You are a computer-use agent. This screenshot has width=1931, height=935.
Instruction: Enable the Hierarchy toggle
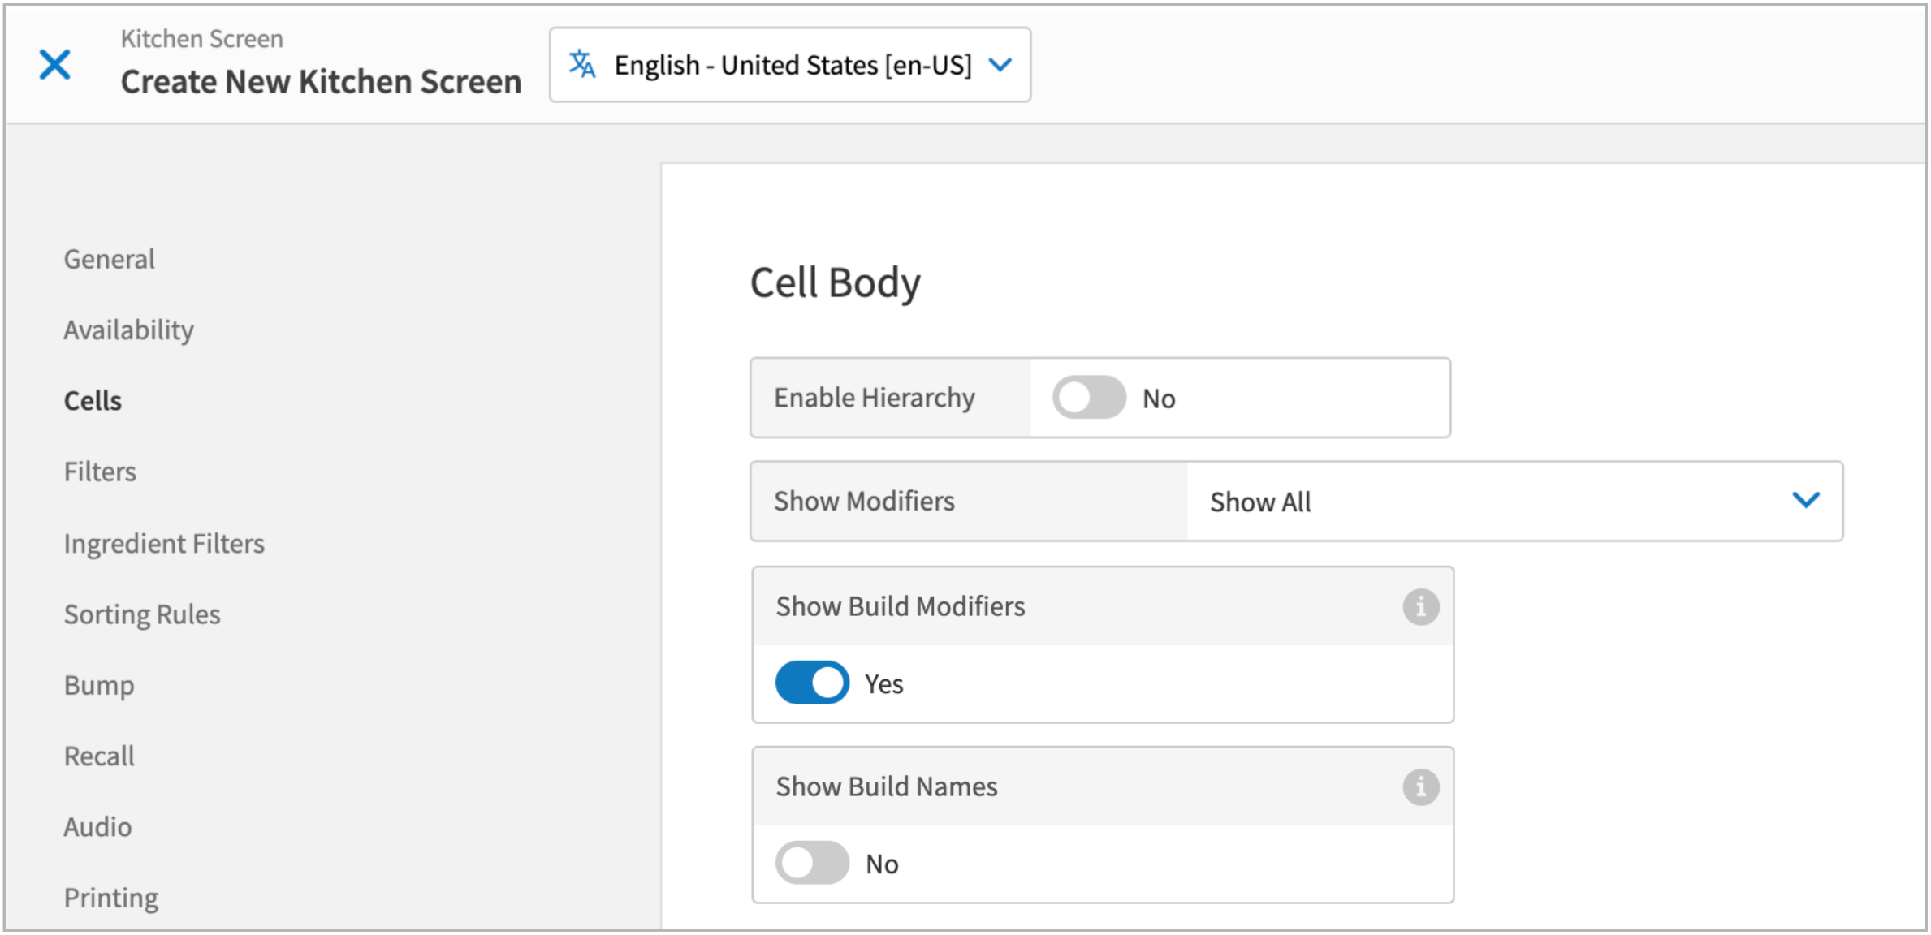click(x=1089, y=398)
